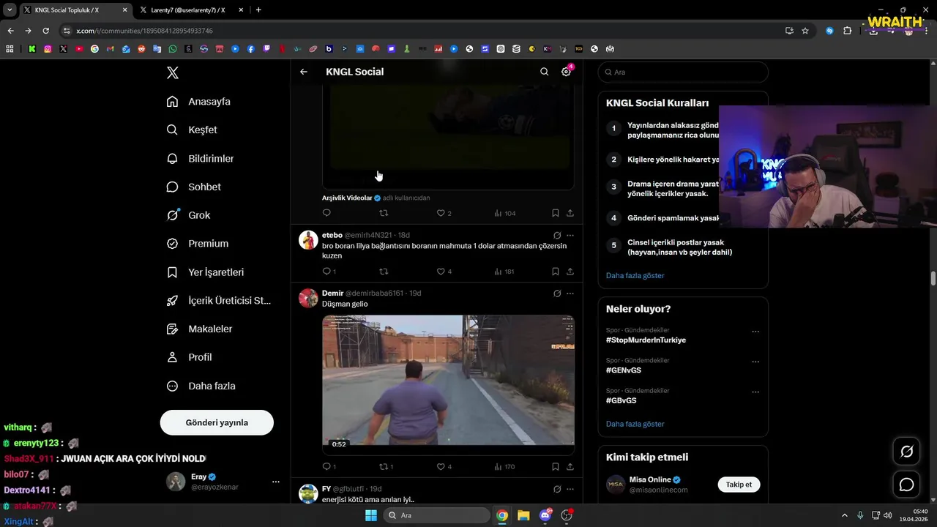This screenshot has width=937, height=527.
Task: Expand Daha fazla in the sidebar
Action: [201, 386]
